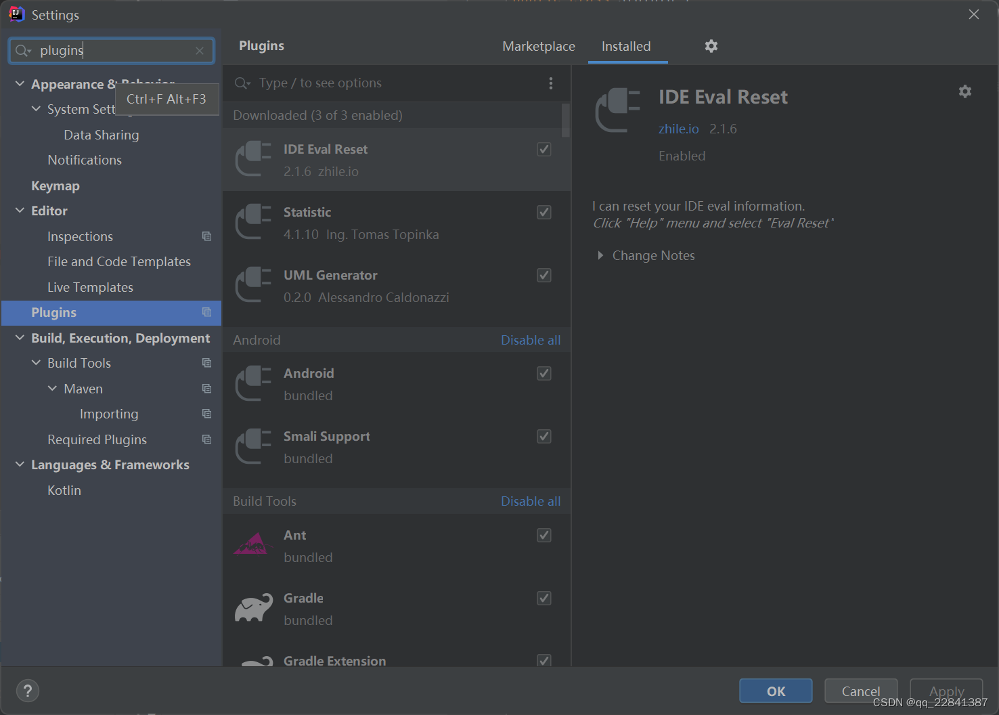Screen dimensions: 999x715
Task: Toggle the Gradle plugin checkbox
Action: point(544,598)
